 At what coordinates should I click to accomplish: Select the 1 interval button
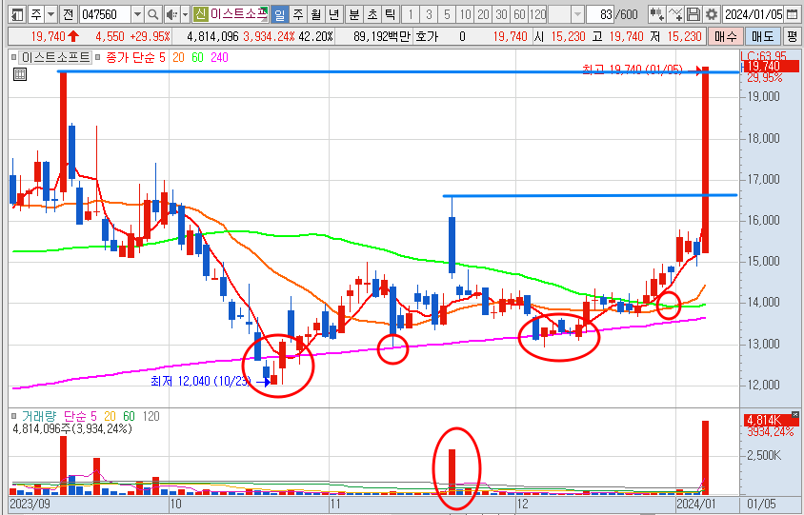pyautogui.click(x=411, y=14)
